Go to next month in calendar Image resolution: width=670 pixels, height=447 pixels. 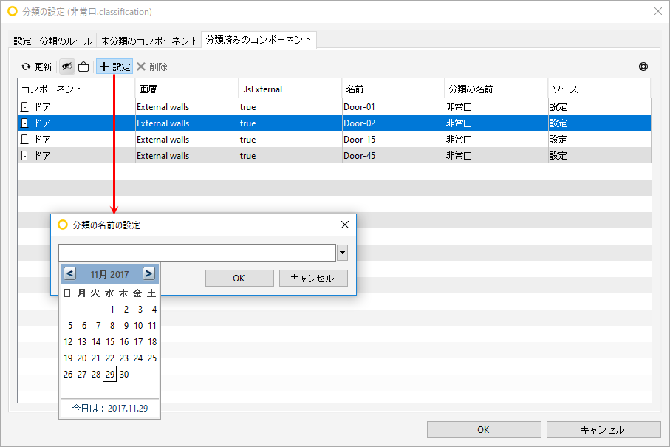[148, 273]
